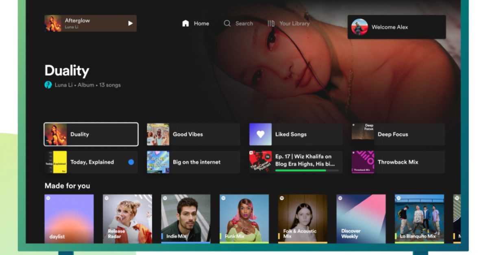
Task: Select the Funk Mix cover
Action: 244,218
